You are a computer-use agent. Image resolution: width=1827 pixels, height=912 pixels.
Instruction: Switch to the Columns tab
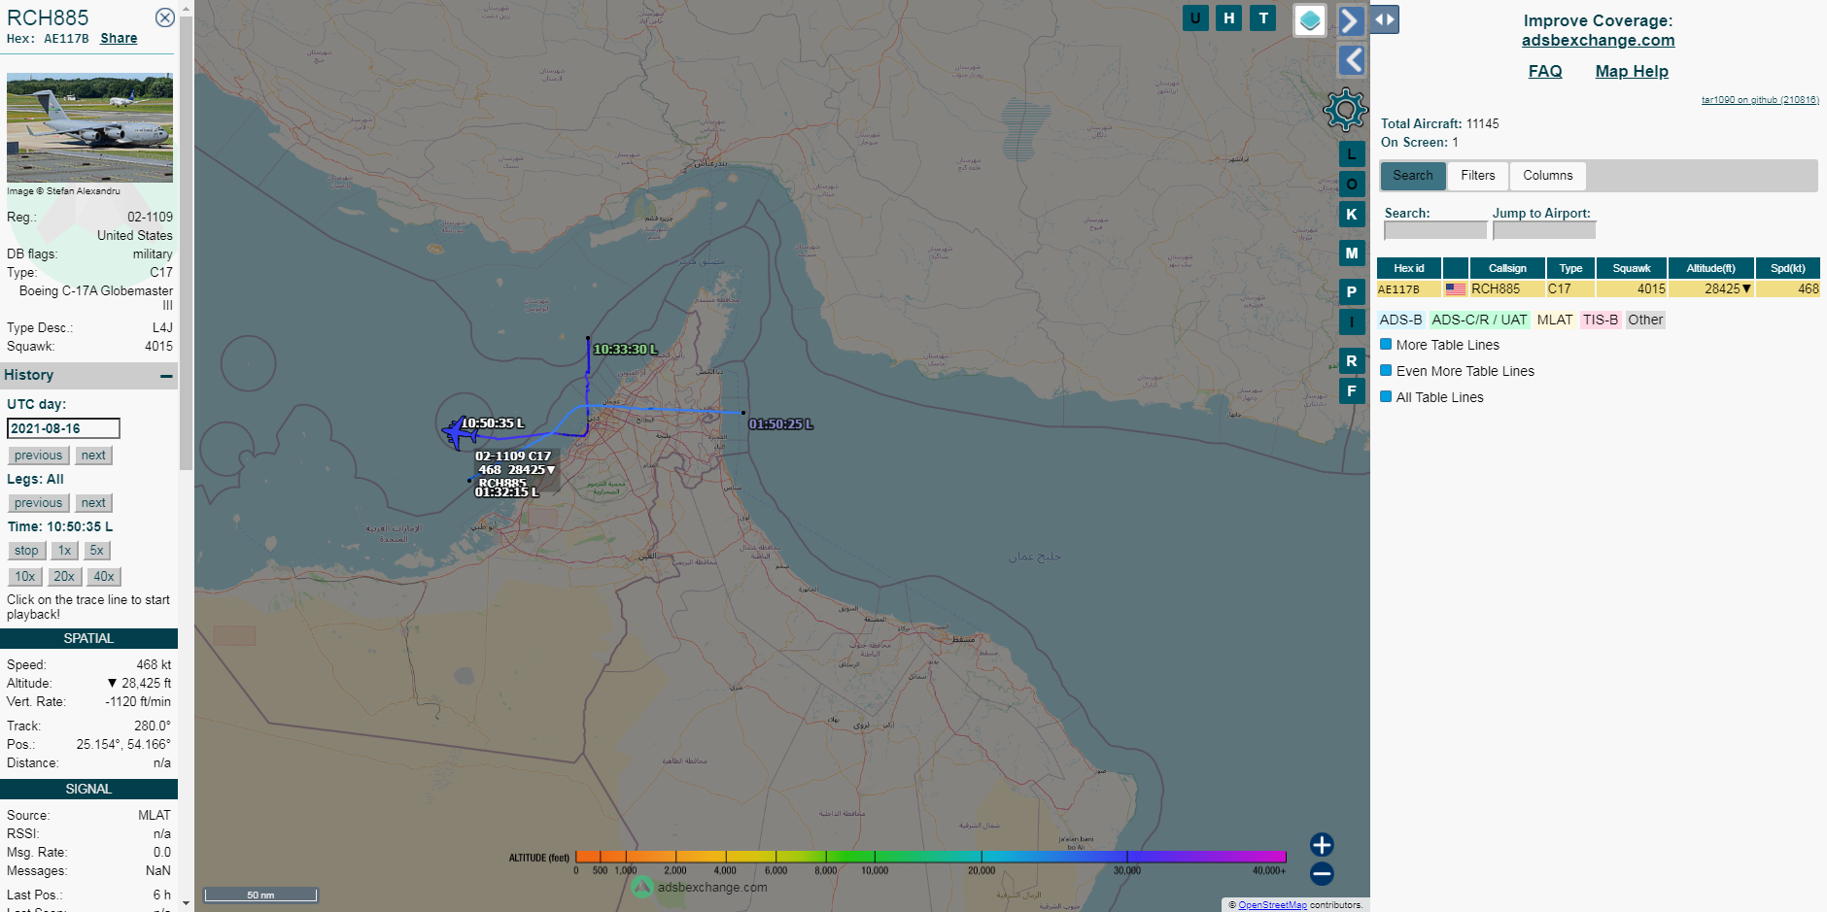[1548, 176]
